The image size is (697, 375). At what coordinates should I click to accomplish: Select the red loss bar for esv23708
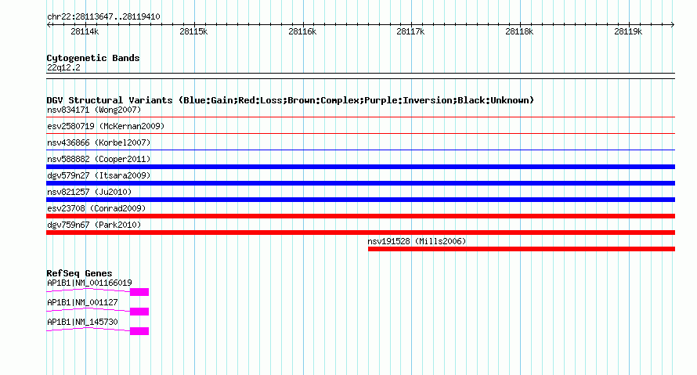pos(360,216)
